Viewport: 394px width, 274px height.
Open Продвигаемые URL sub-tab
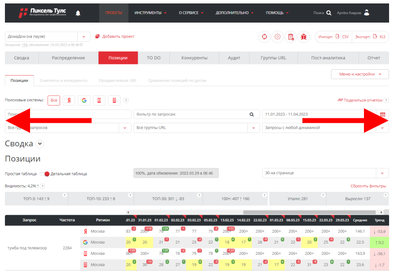click(118, 81)
